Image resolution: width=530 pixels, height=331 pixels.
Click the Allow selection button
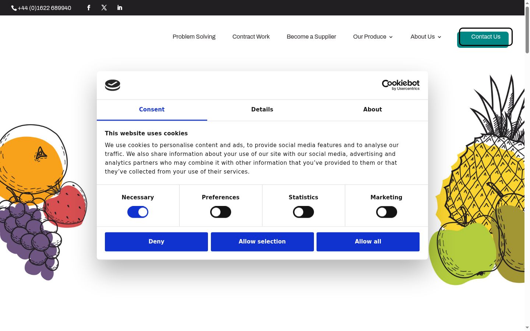(x=262, y=242)
